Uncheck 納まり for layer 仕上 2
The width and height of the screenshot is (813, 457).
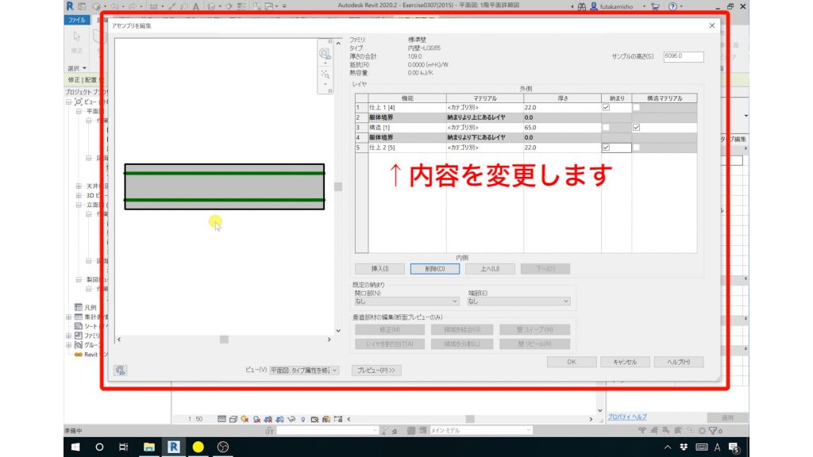[x=605, y=148]
